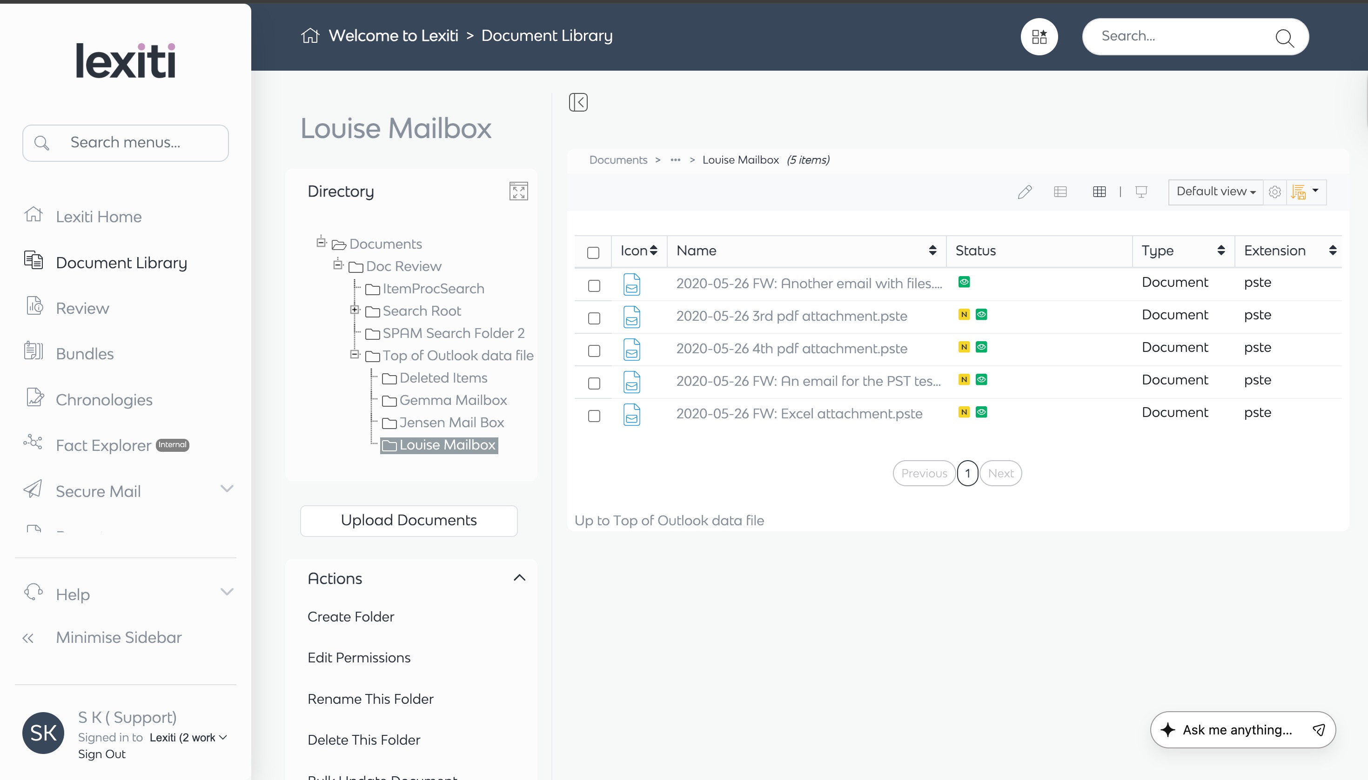
Task: Select checkbox for Excel attachment.pste row
Action: click(594, 416)
